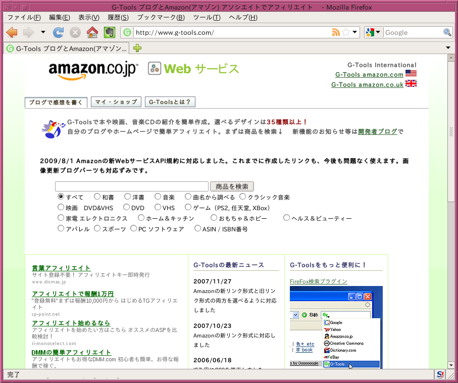
Task: Open the DMMの簡単アフィリエイト ad link
Action: tap(71, 352)
